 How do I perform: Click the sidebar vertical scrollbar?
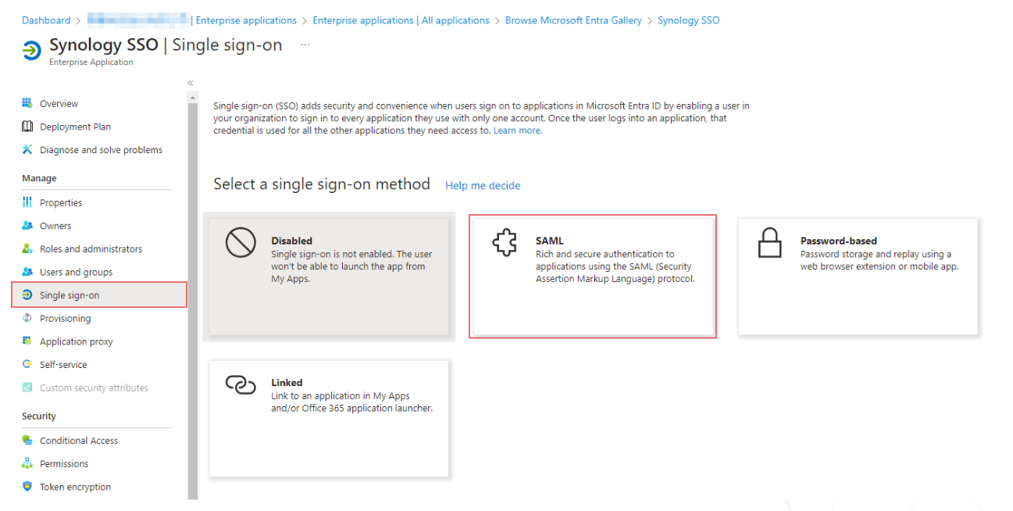192,301
